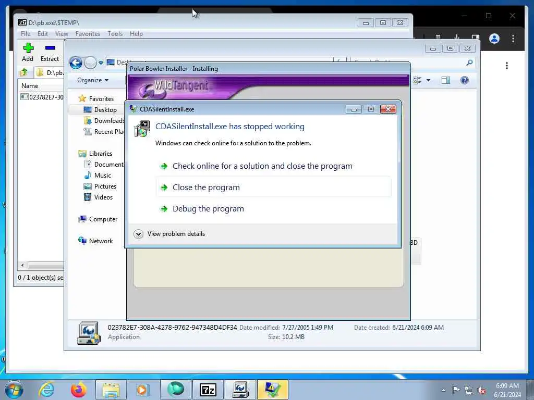
Task: Click the Chrome profile avatar icon
Action: 494,39
